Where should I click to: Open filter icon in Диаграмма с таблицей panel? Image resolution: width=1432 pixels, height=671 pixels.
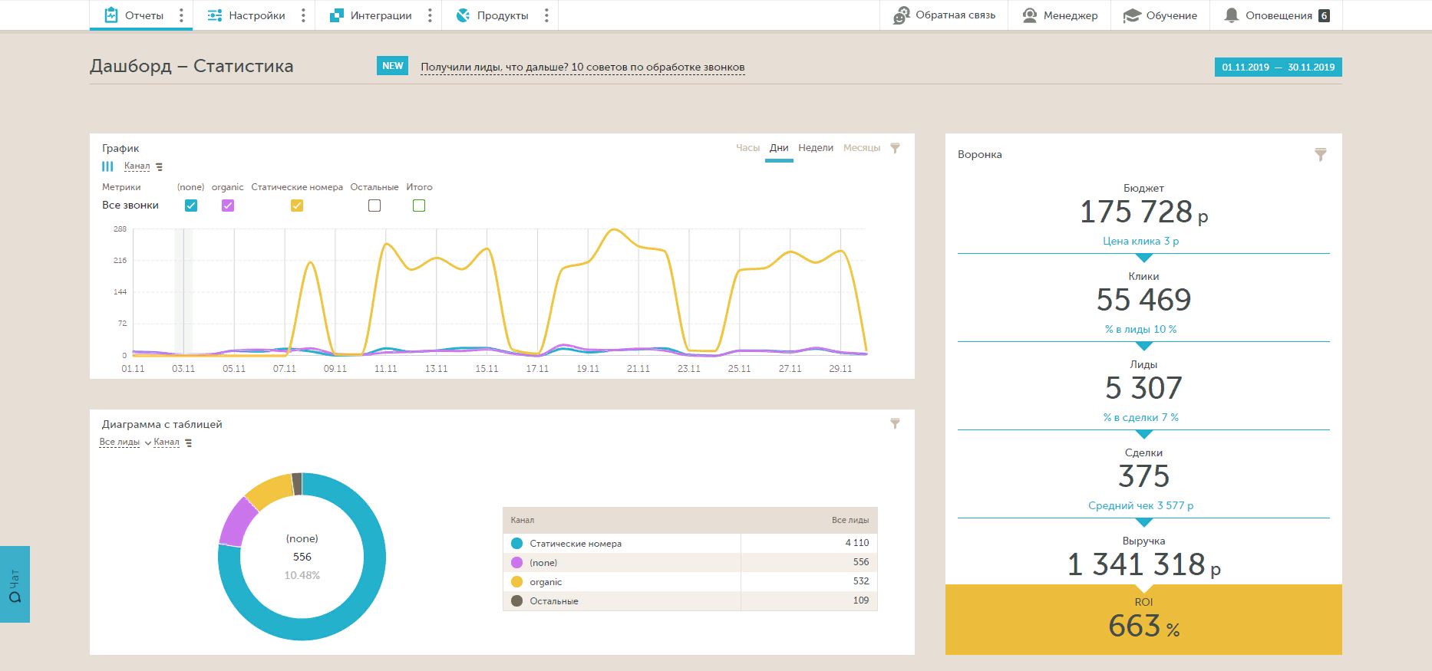[895, 423]
